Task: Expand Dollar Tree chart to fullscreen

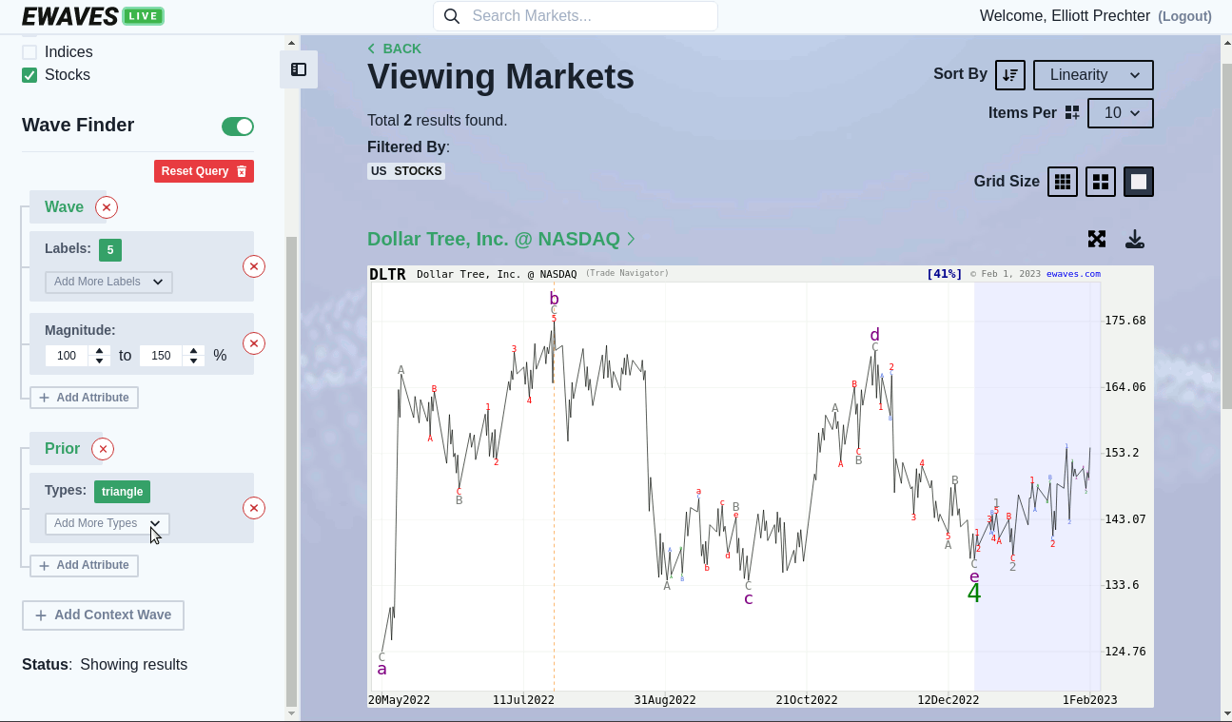Action: click(1097, 239)
